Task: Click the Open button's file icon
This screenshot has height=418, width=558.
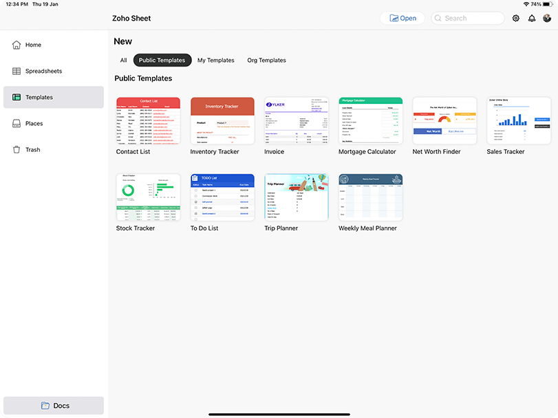Action: pos(394,18)
